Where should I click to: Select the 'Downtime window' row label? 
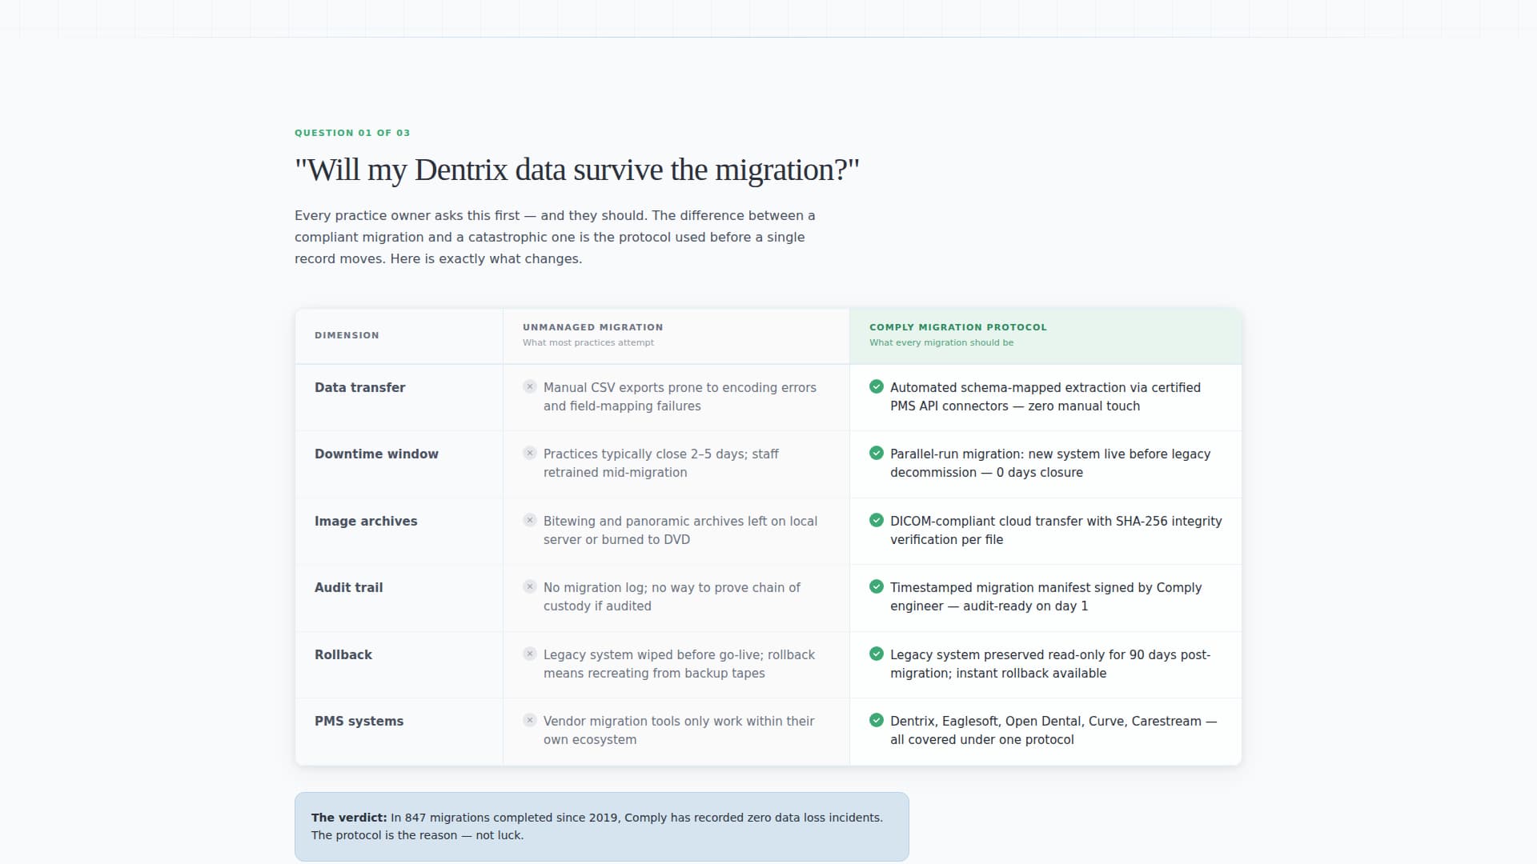376,454
